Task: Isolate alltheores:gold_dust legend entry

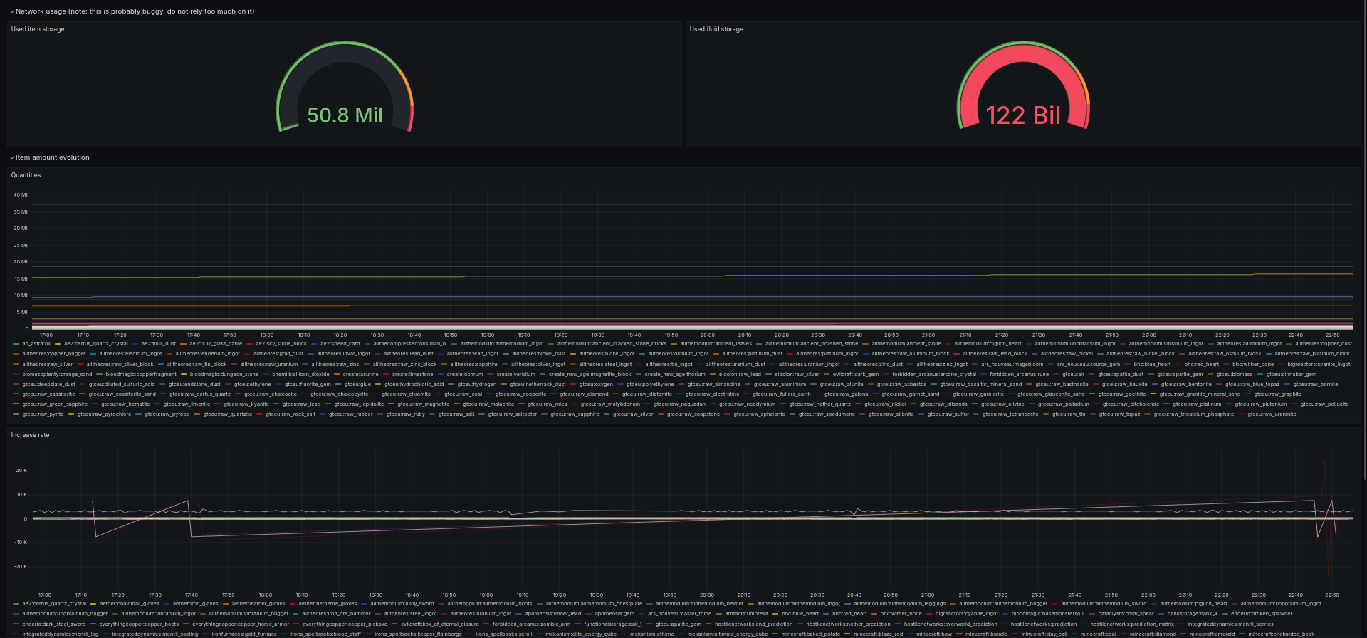Action: tap(278, 354)
